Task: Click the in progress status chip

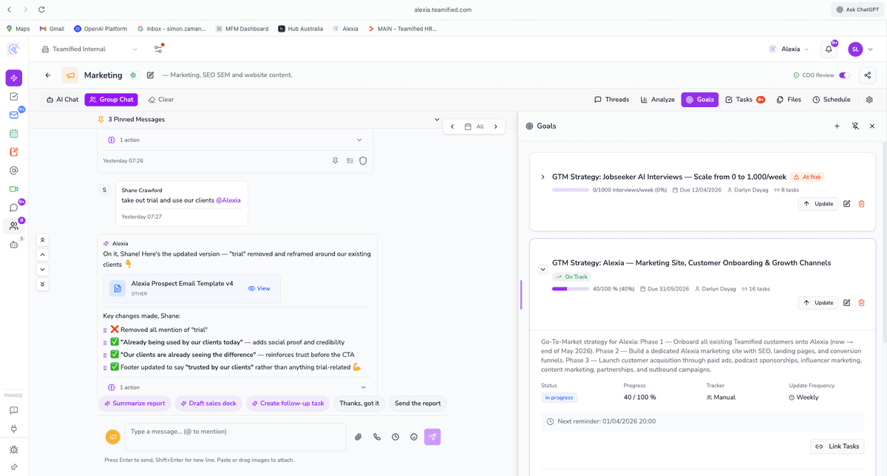Action: point(559,397)
